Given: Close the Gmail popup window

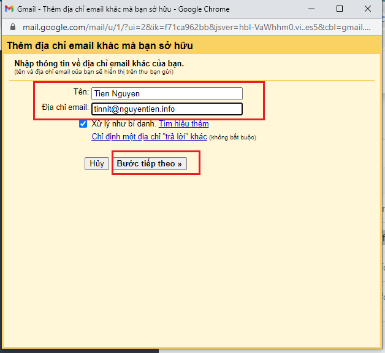Looking at the screenshot, I should [368, 9].
